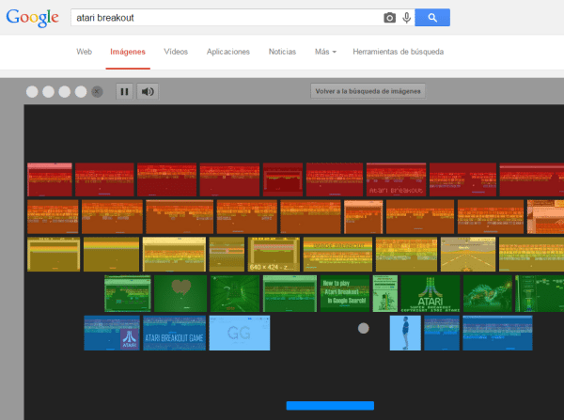Open the Noticias tab

point(282,52)
